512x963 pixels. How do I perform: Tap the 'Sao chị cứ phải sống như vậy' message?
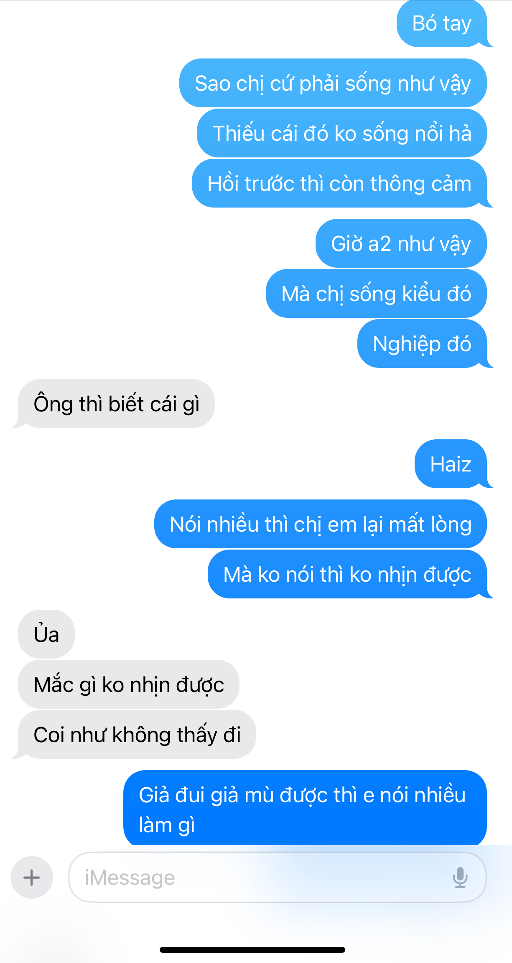point(333,83)
